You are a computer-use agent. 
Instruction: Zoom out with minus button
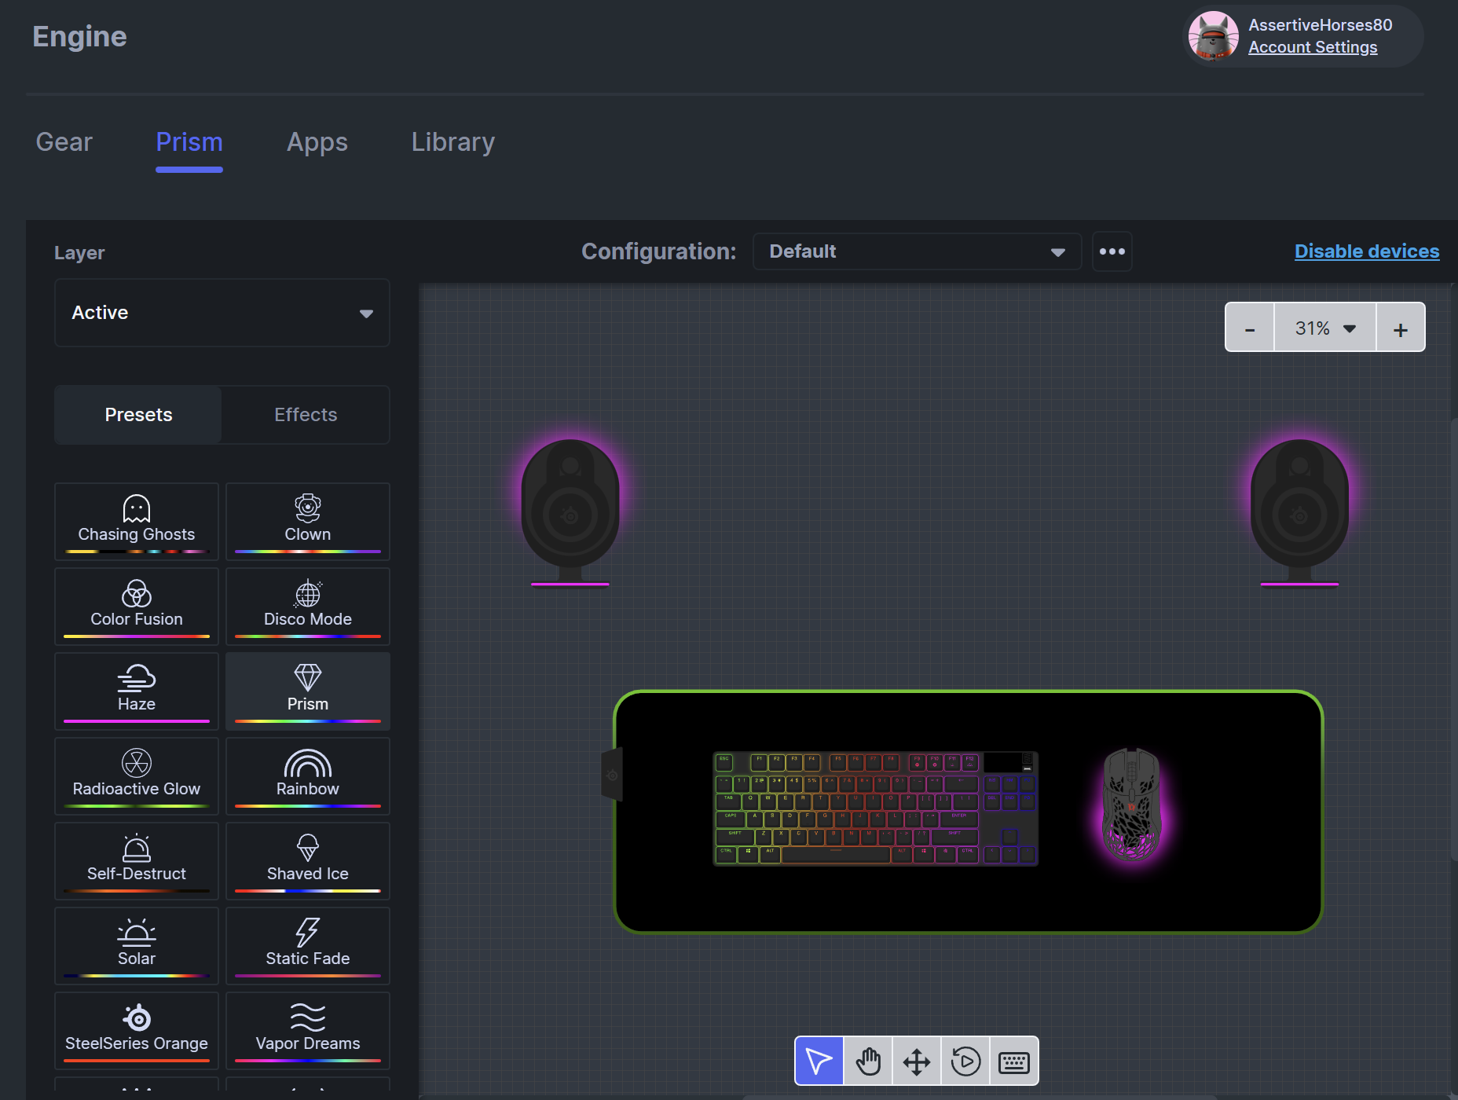pyautogui.click(x=1250, y=328)
